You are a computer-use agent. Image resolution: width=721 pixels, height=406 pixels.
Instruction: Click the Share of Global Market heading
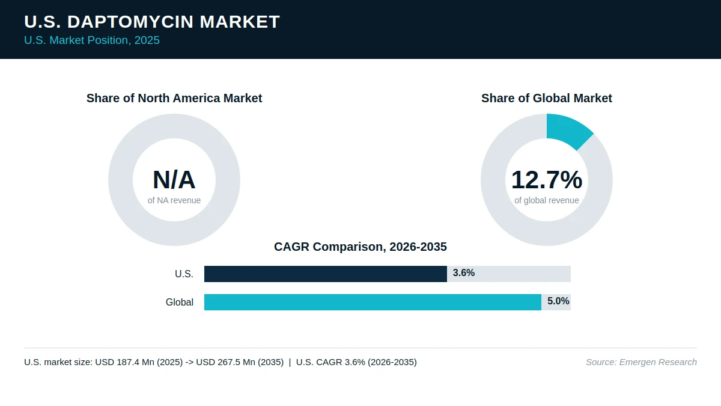point(547,98)
